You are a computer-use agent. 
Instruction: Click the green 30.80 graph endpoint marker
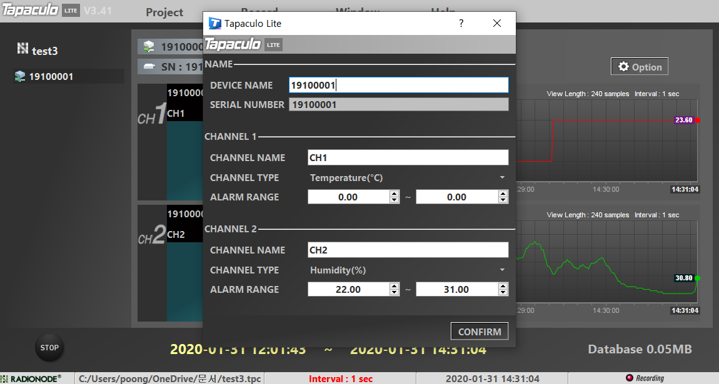698,278
